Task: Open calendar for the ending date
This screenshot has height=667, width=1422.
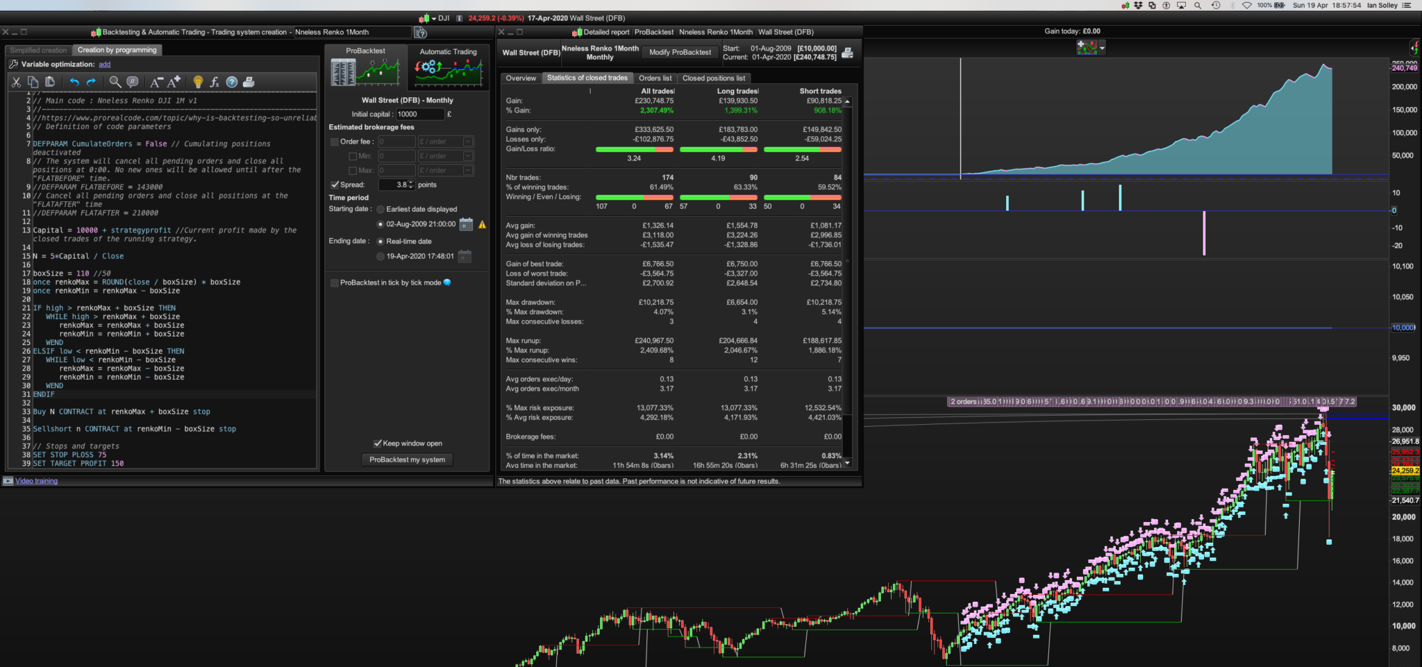Action: pos(465,256)
